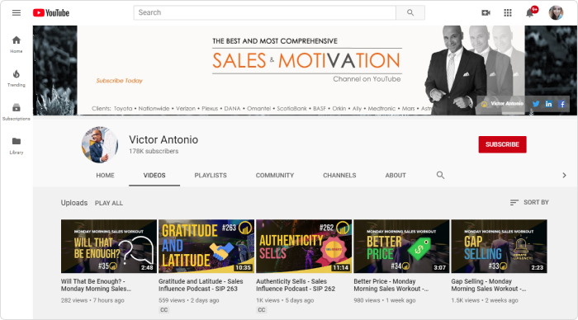Open the Gap Selling thumbnail
The image size is (578, 320).
coord(499,247)
